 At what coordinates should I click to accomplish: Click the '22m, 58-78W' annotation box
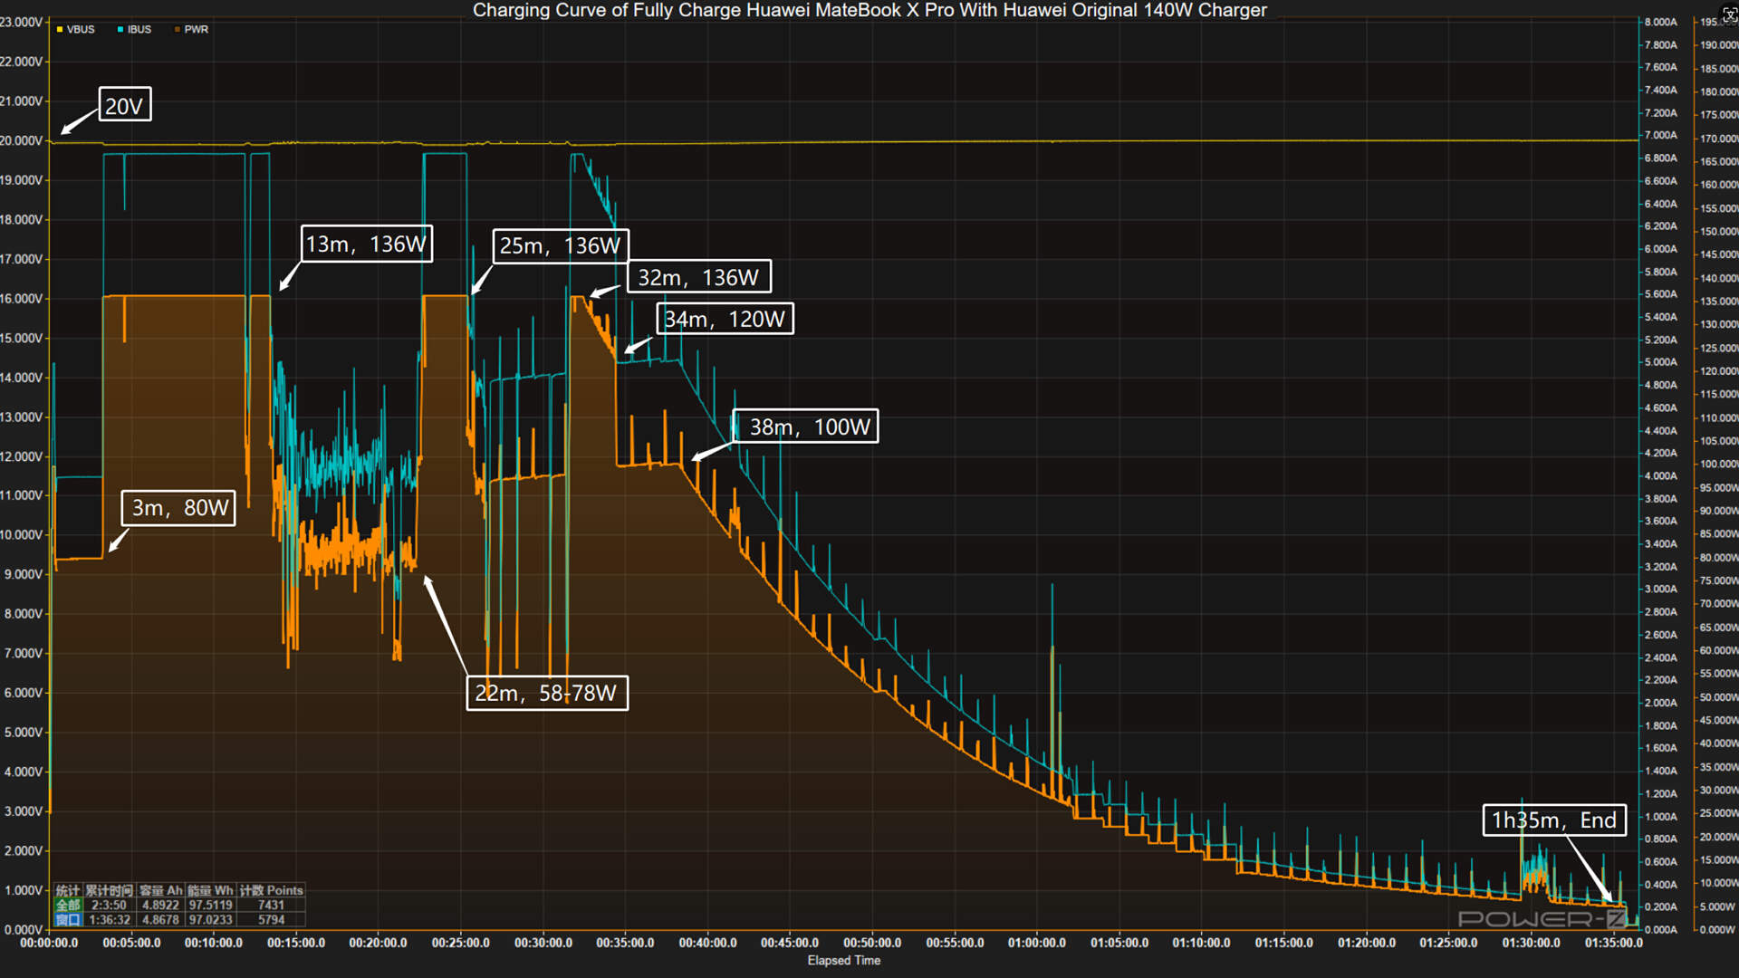click(x=547, y=693)
